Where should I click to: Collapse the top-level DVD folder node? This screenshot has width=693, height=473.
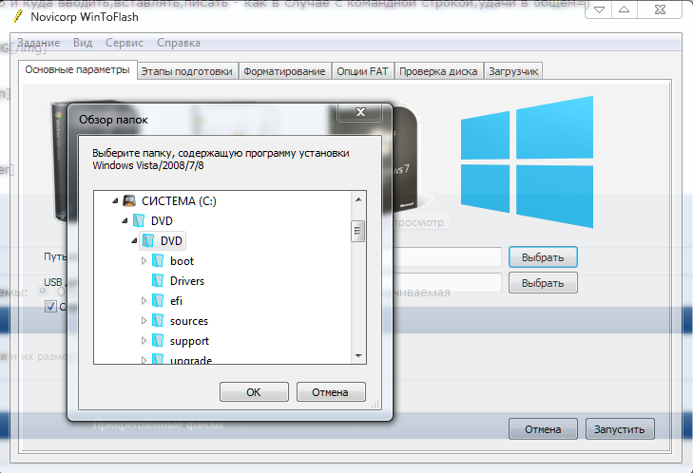point(125,220)
